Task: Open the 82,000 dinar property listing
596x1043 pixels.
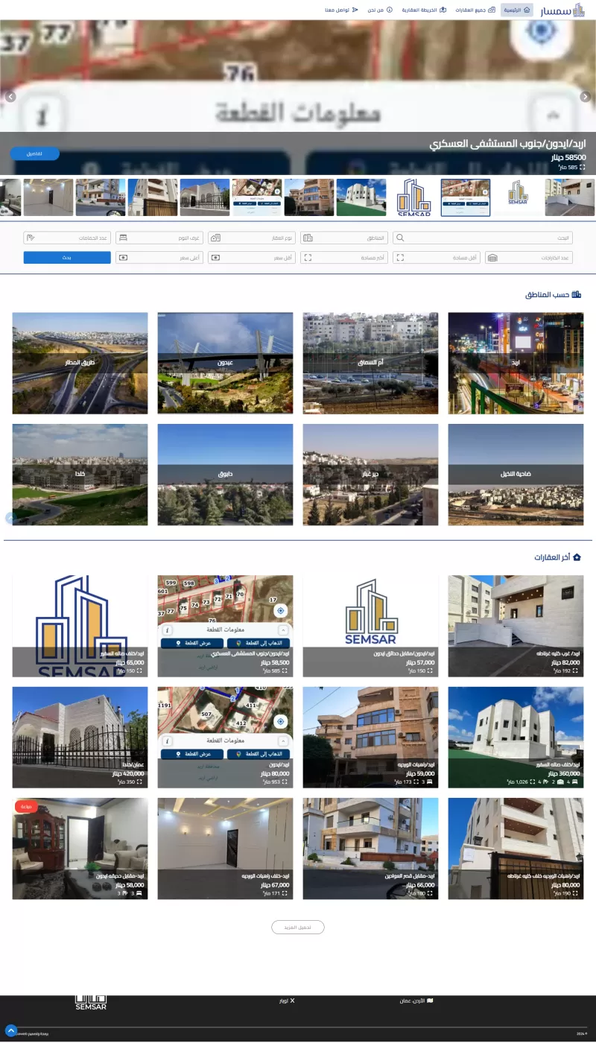Action: pos(516,626)
